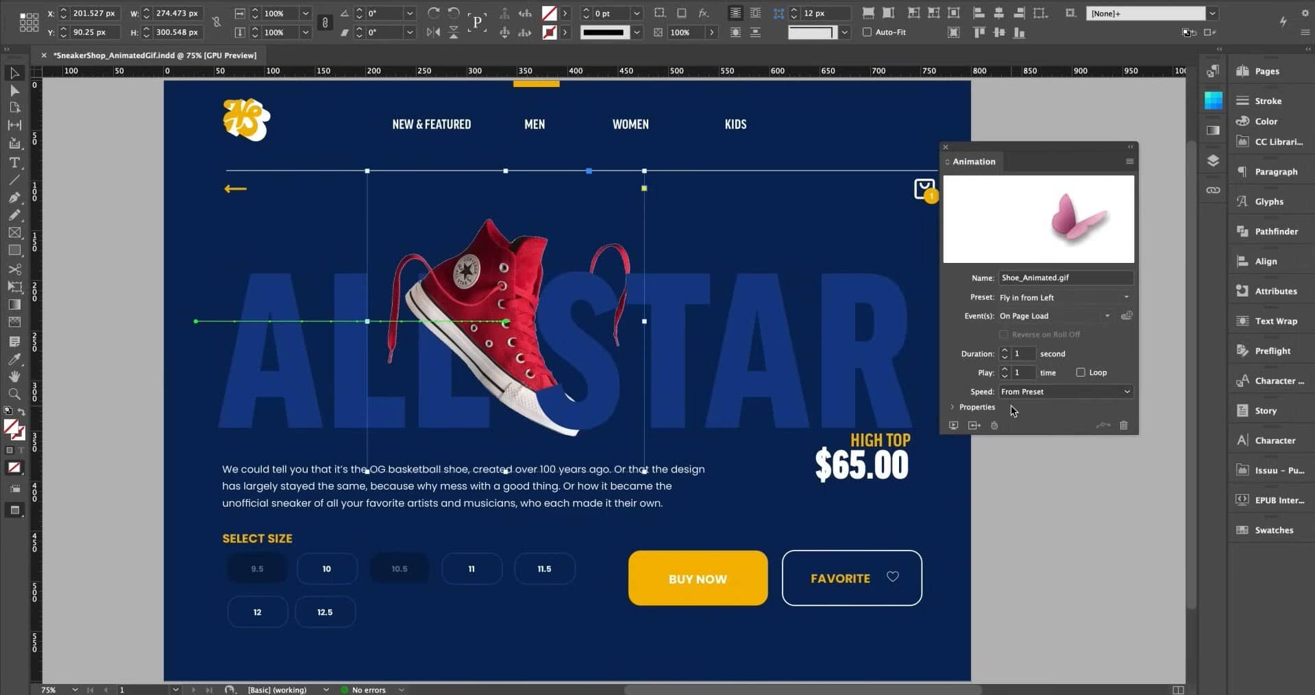Toggle the Auto-Fit checkbox
The width and height of the screenshot is (1315, 695).
point(867,32)
